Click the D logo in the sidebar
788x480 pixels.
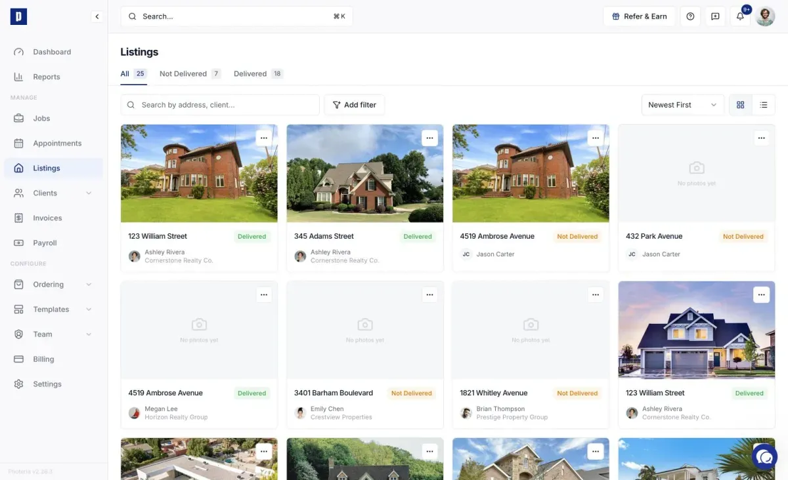(18, 16)
